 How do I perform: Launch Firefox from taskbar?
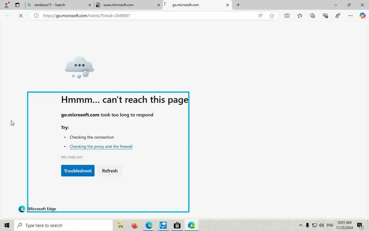coord(135,225)
